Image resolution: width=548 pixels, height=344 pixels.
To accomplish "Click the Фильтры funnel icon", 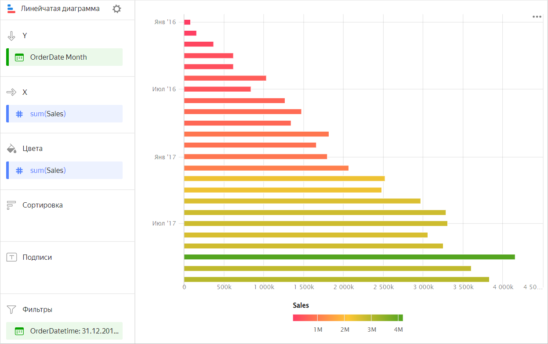I will tap(12, 310).
